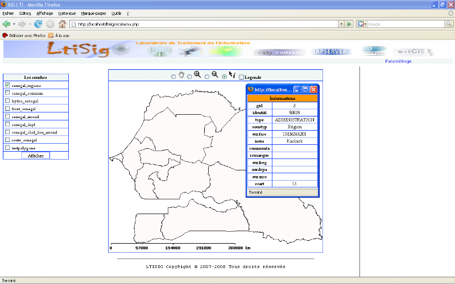Viewport: 455px width, 284px height.
Task: Open the Paramétrage link
Action: click(x=398, y=61)
